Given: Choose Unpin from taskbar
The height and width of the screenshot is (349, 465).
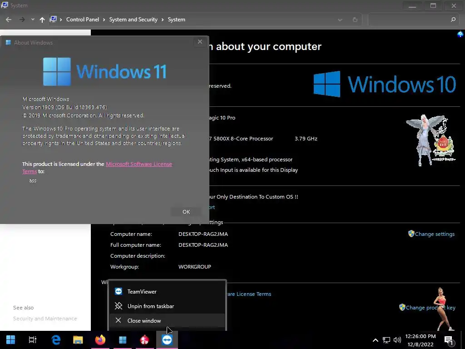Looking at the screenshot, I should click(167, 306).
